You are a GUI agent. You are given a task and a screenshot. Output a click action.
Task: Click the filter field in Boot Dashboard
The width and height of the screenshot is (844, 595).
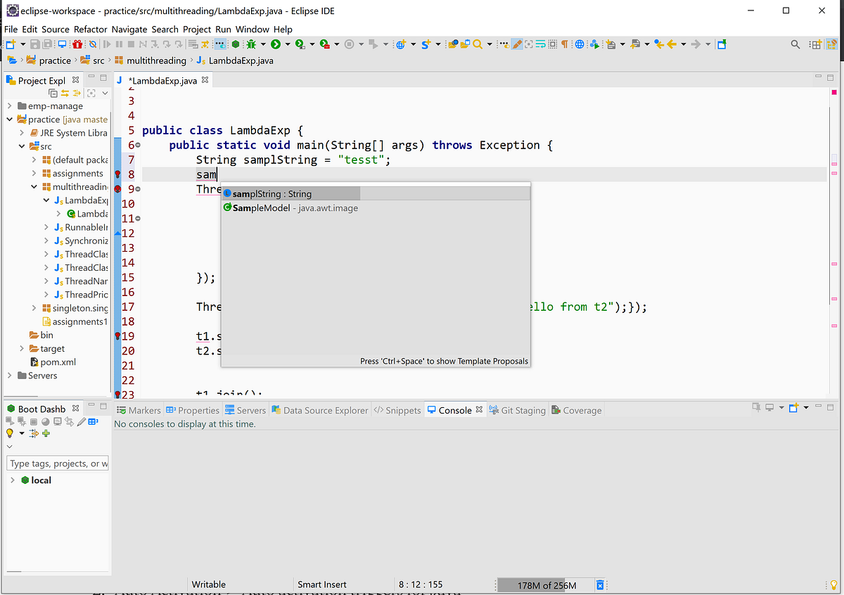pos(56,463)
